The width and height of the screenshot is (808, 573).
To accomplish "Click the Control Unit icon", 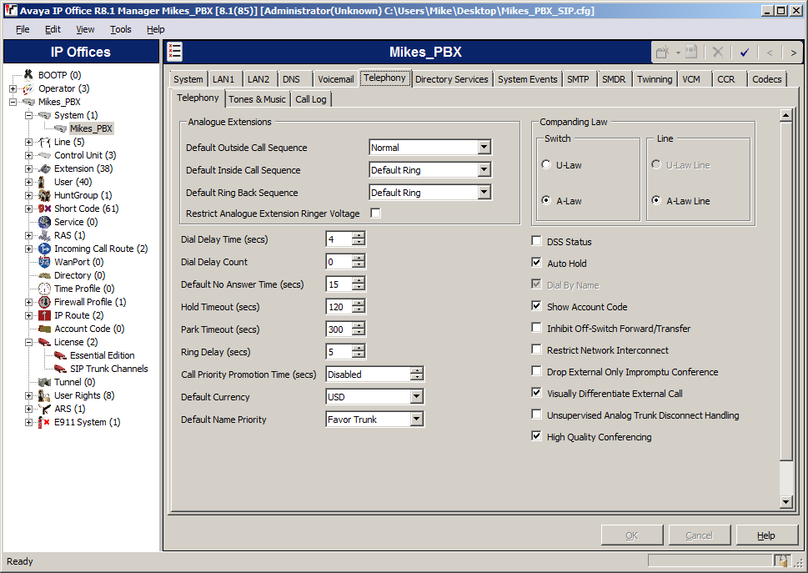I will coord(44,155).
